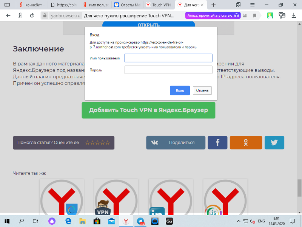The width and height of the screenshot is (302, 227).
Task: Reload the page with refresh icon
Action: tap(32, 16)
